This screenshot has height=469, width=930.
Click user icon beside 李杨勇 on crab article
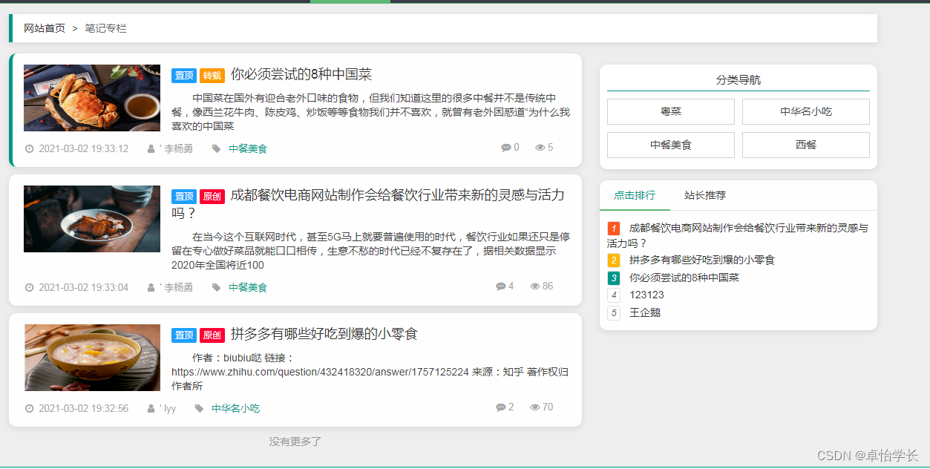(151, 148)
